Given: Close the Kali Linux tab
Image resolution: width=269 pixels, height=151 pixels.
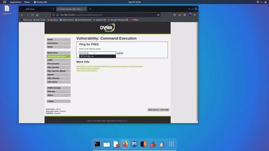Looking at the screenshot, I should pos(53,9).
